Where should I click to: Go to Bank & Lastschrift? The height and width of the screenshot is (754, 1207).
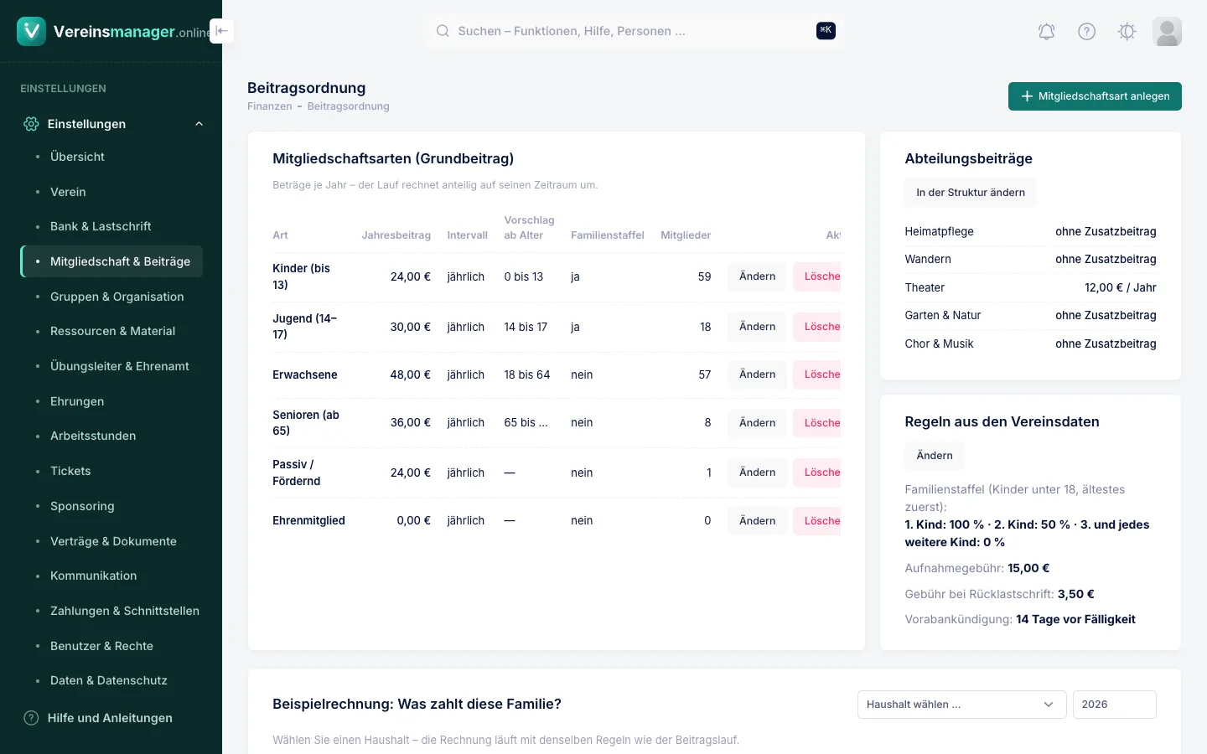pos(111,226)
